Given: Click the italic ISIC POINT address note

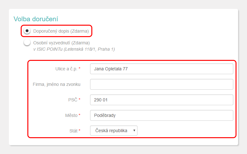Looking at the screenshot, I should [x=74, y=49].
